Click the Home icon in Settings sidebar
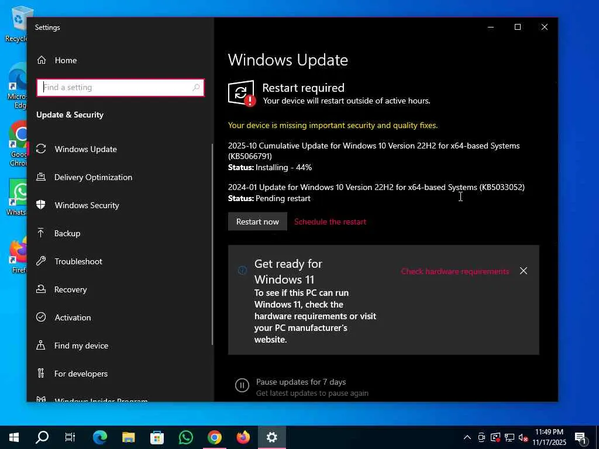The image size is (599, 449). click(x=42, y=60)
